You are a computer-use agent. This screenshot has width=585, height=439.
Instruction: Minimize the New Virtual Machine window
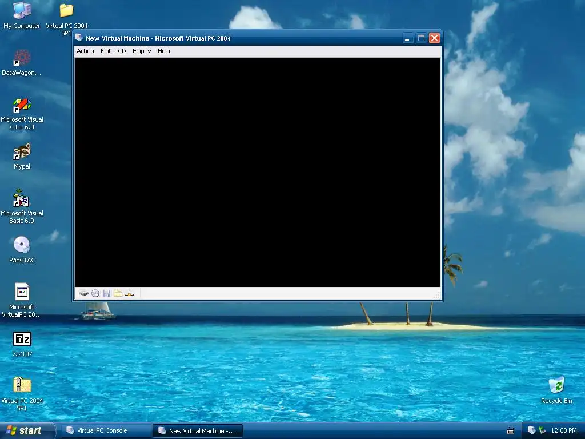point(408,38)
